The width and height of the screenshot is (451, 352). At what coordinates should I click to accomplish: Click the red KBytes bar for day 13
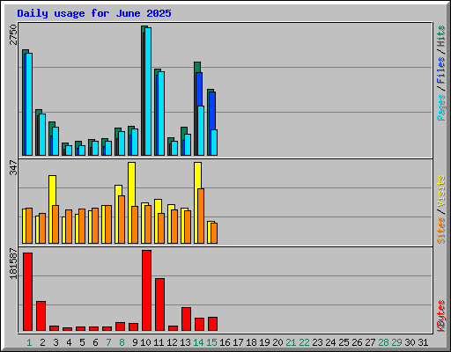click(x=187, y=319)
